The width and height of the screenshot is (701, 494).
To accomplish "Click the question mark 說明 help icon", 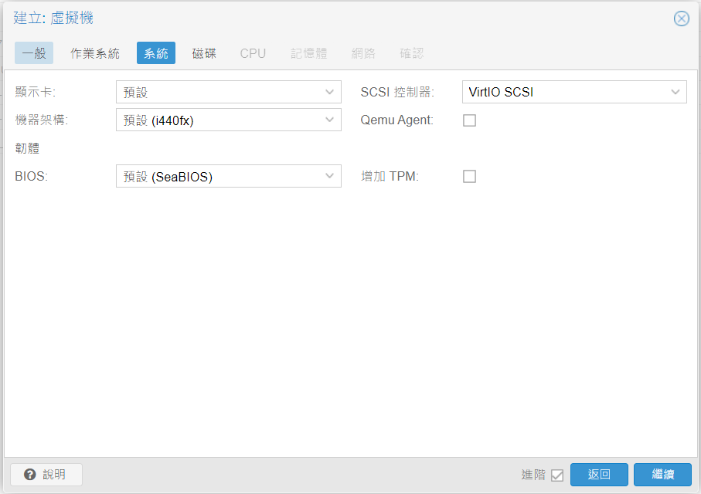I will point(30,475).
